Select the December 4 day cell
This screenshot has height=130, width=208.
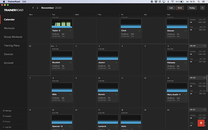click(131, 60)
